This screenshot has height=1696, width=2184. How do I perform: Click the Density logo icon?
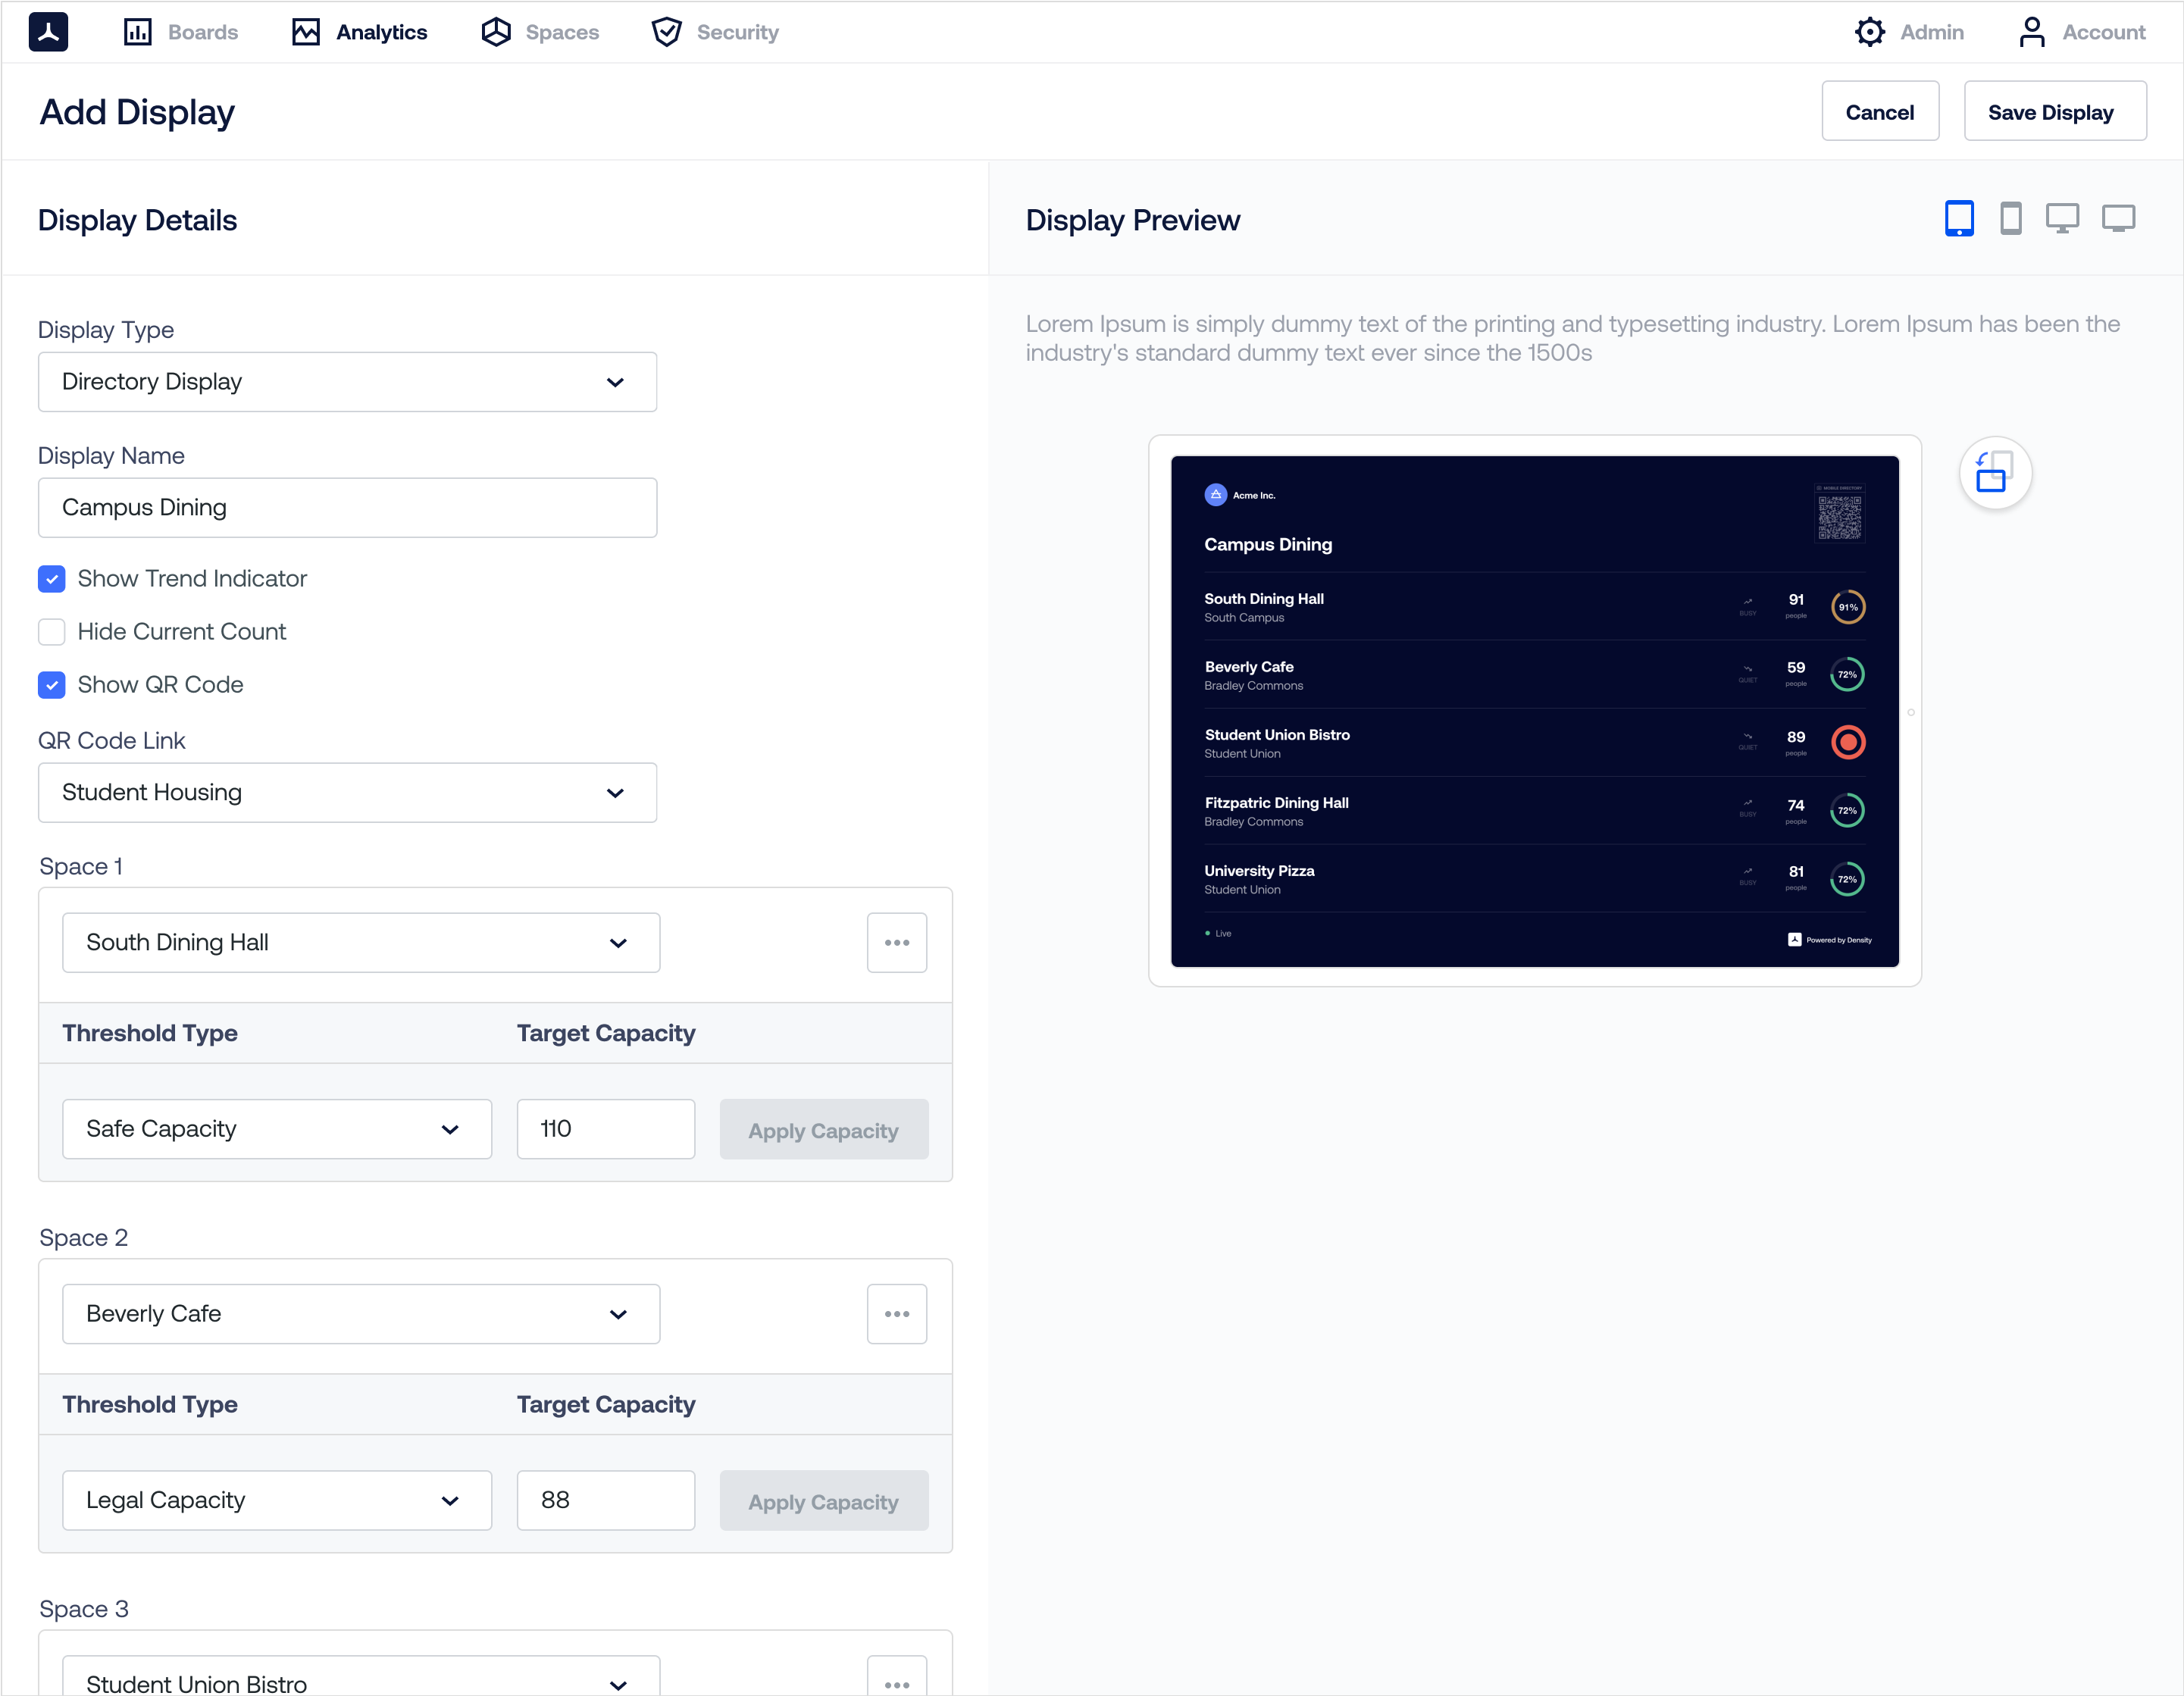tap(48, 32)
